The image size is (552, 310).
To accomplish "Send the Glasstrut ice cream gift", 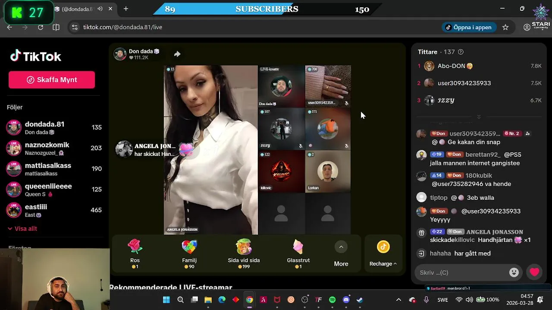I will point(298,254).
